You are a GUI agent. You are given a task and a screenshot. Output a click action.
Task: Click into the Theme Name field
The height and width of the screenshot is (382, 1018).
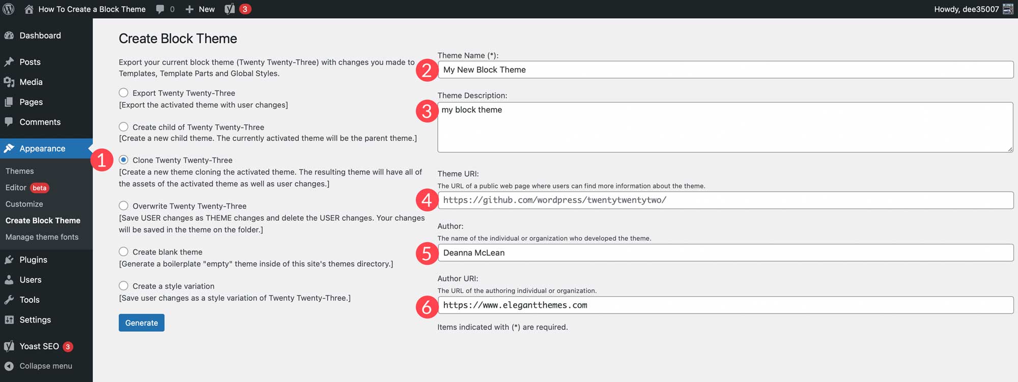(725, 70)
